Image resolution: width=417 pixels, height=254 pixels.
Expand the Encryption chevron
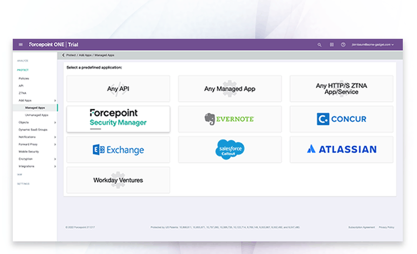(x=55, y=159)
